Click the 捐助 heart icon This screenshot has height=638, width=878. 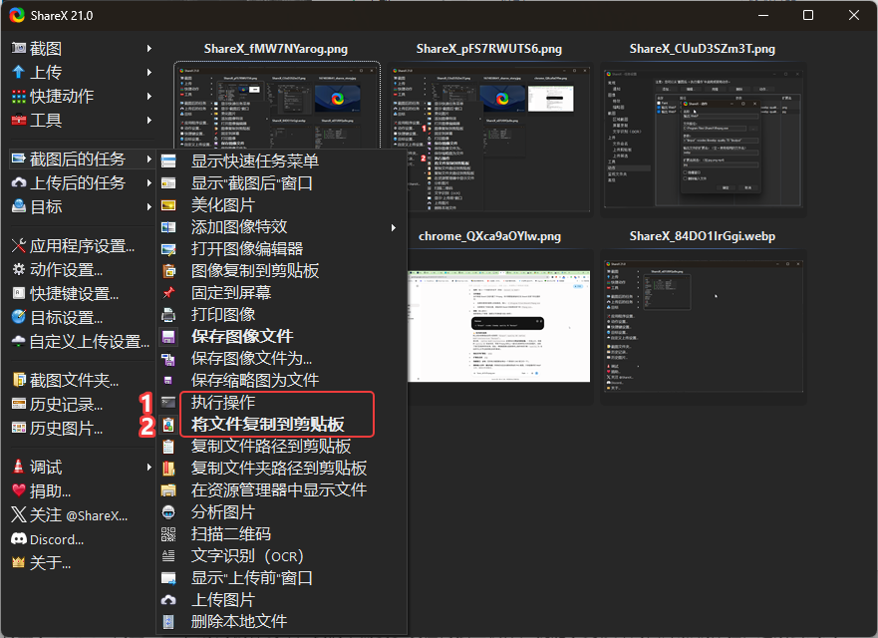pyautogui.click(x=19, y=491)
